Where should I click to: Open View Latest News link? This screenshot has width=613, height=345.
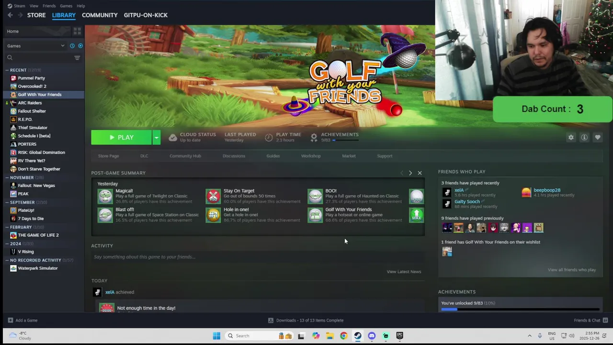click(x=404, y=272)
